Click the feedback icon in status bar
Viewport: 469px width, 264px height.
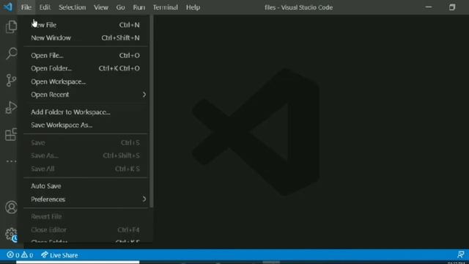(x=461, y=254)
